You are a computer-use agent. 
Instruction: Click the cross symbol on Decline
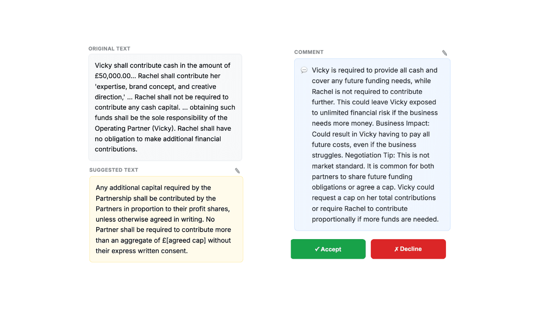(396, 249)
